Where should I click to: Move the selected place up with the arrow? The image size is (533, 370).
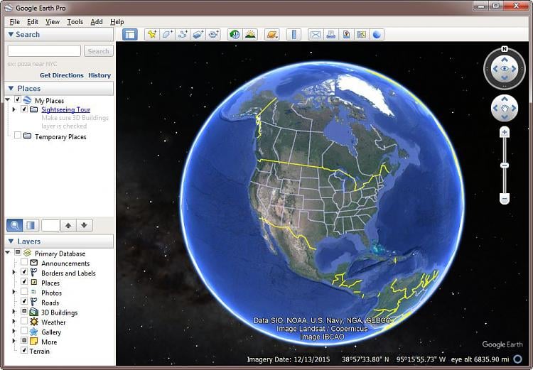[68, 225]
